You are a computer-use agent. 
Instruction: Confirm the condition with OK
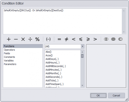(98, 96)
